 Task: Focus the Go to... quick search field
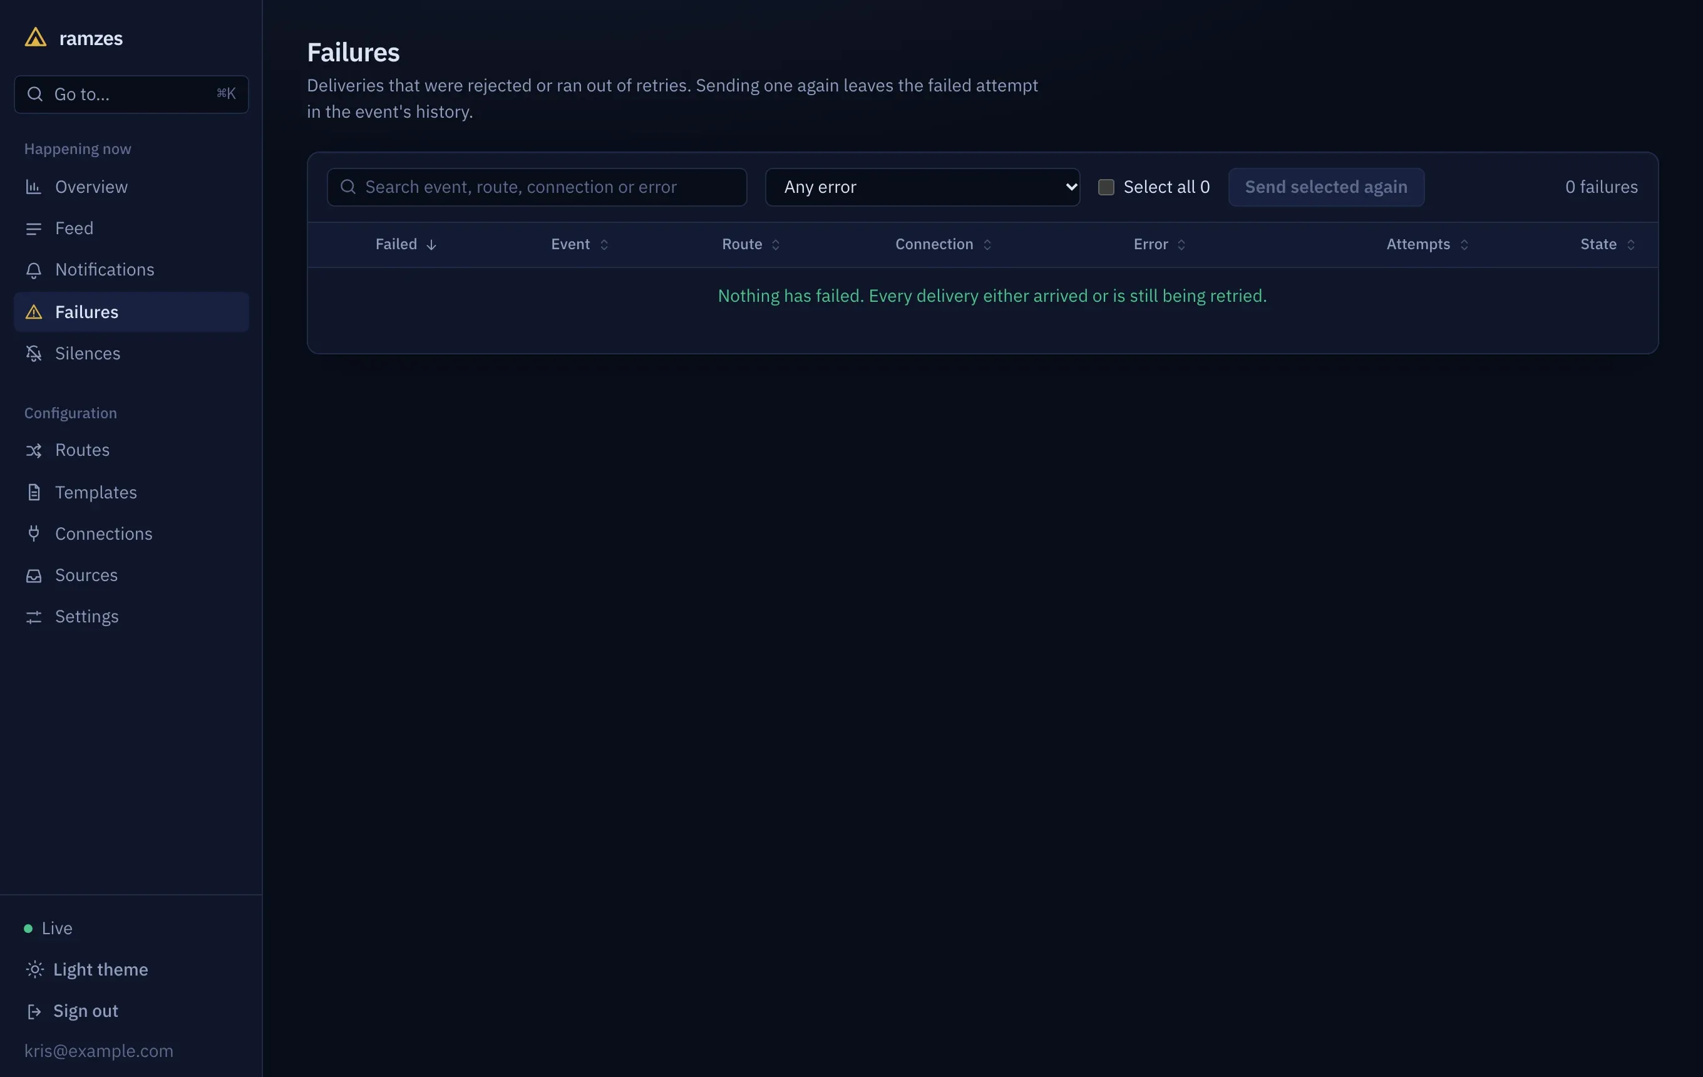(x=131, y=94)
